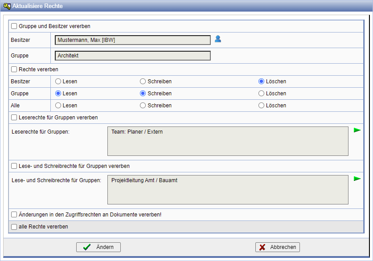Click green arrow next to Leserechte für Gruppen
The image size is (373, 261).
click(357, 130)
